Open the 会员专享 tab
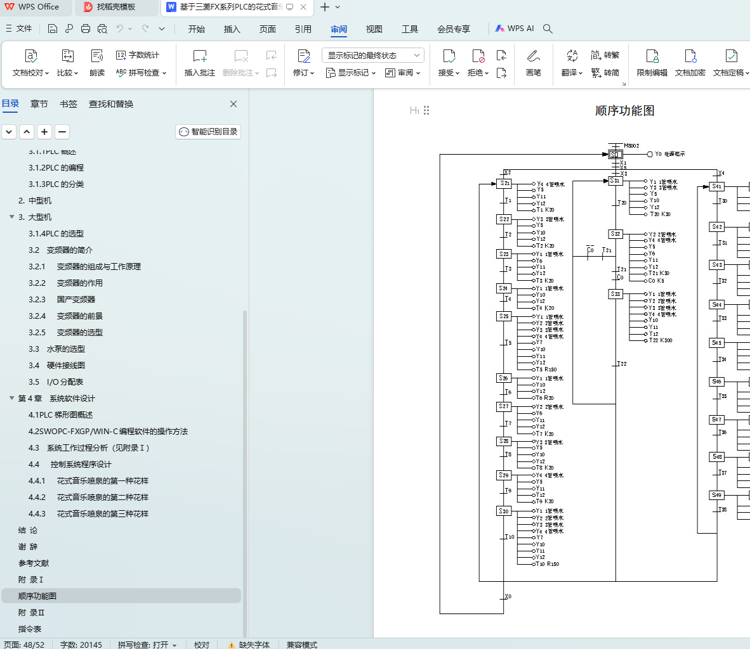 coord(454,29)
